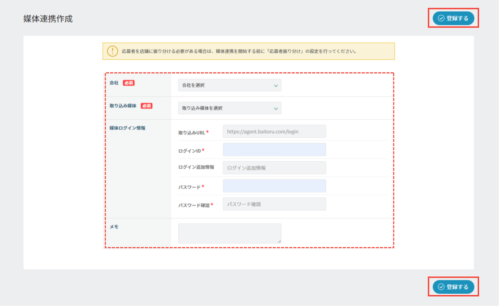Open the 会社を選択 dropdown
499x306 pixels.
pos(229,85)
